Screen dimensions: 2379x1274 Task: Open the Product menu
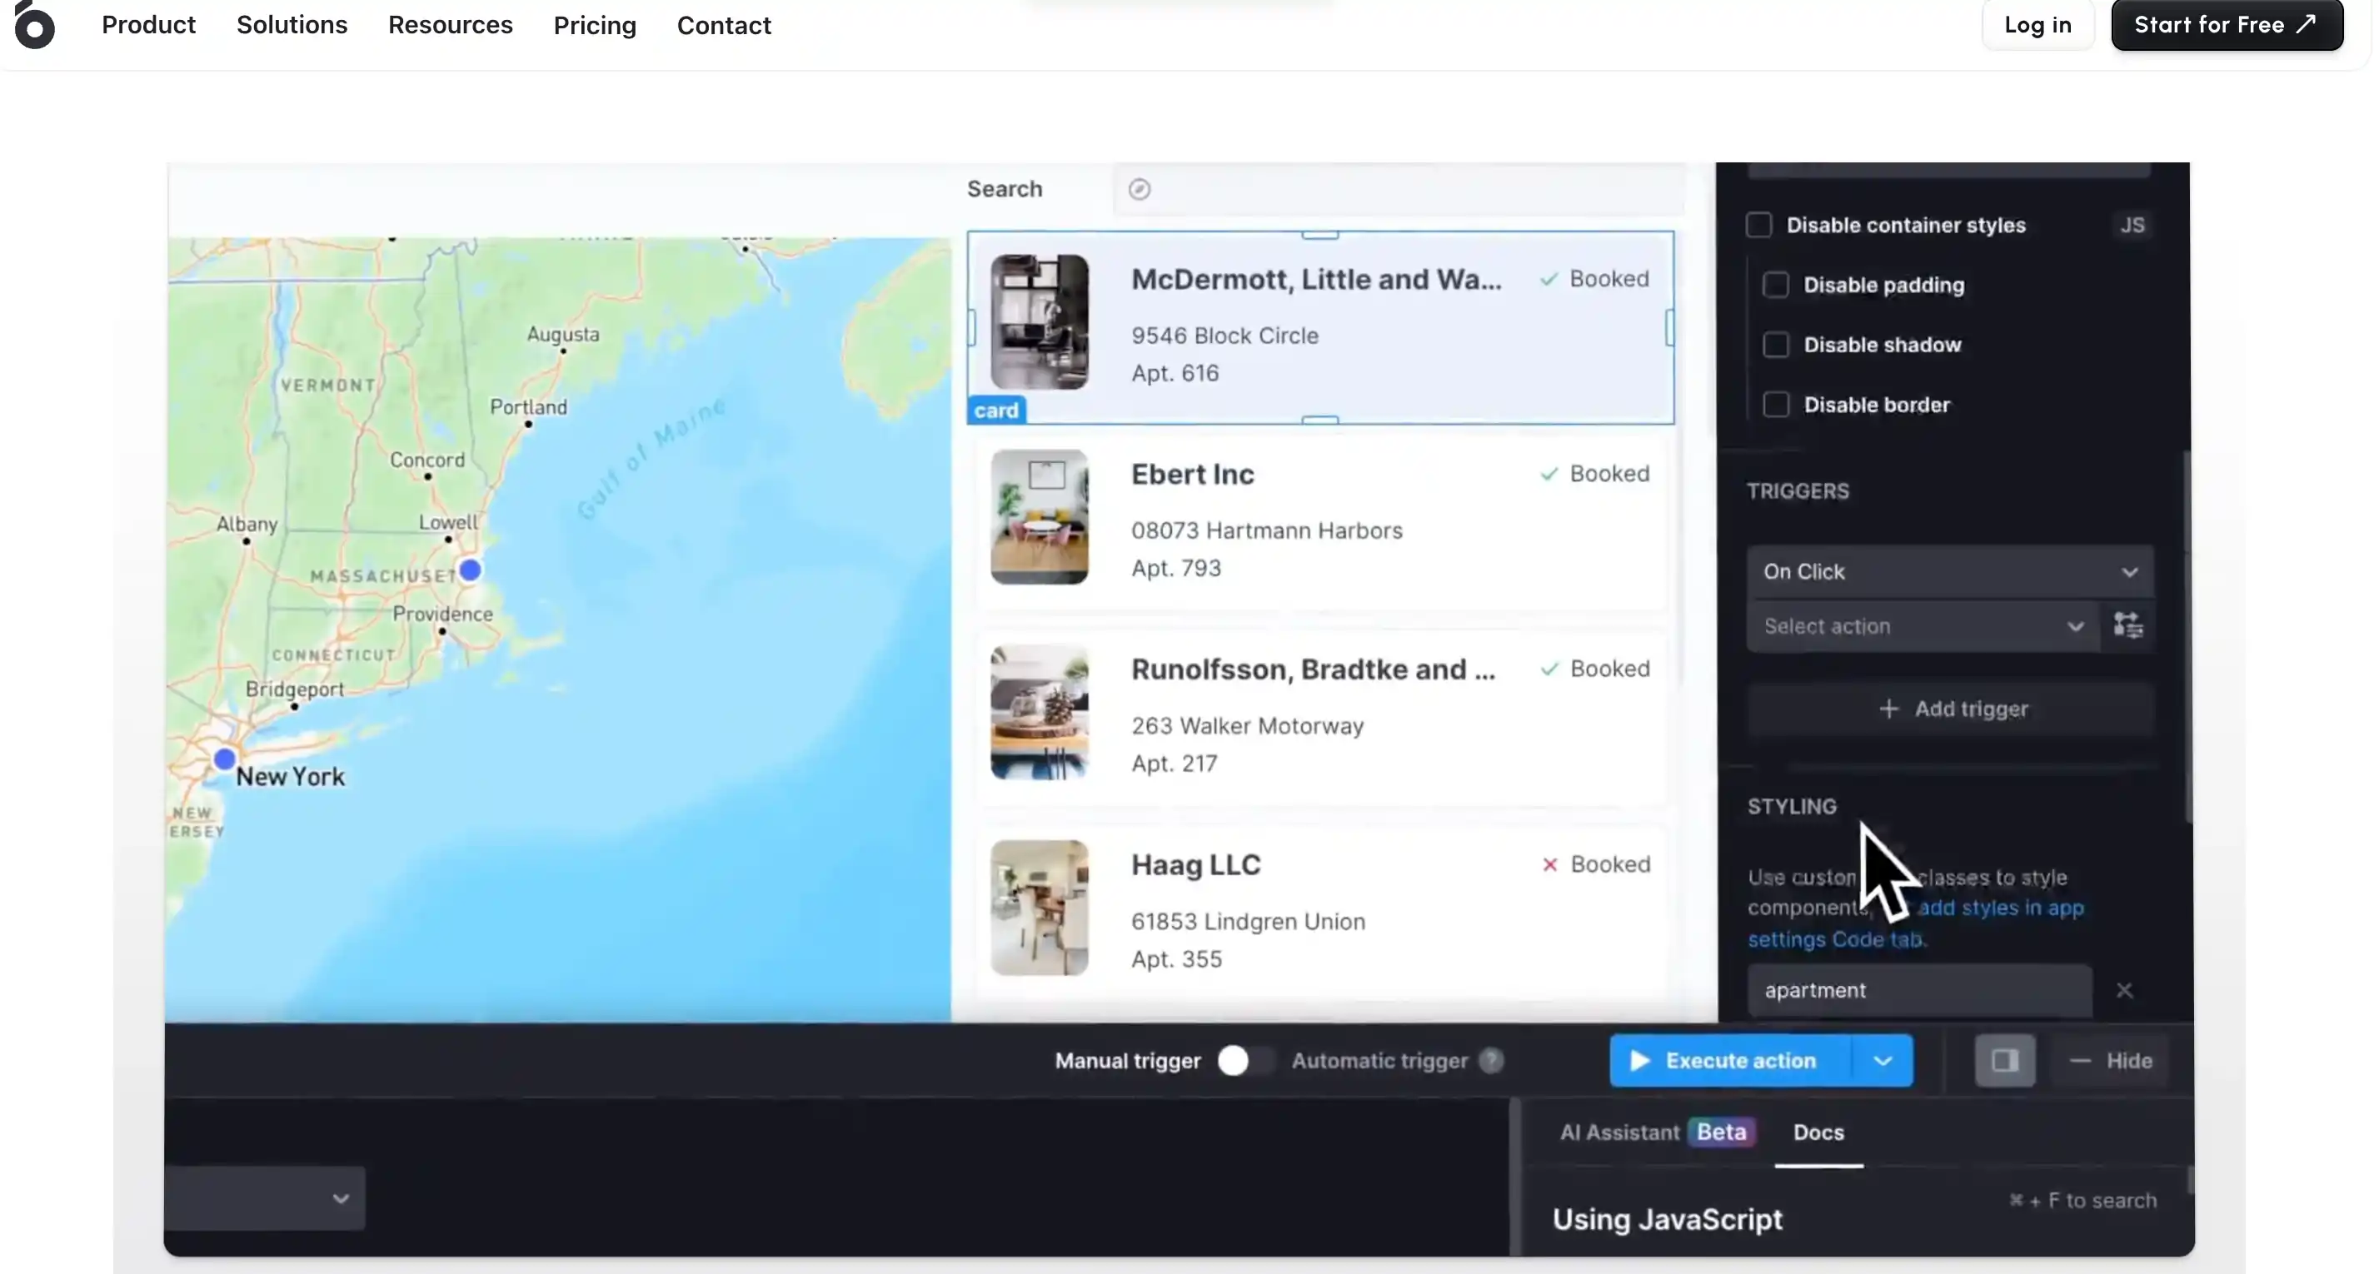pyautogui.click(x=148, y=25)
